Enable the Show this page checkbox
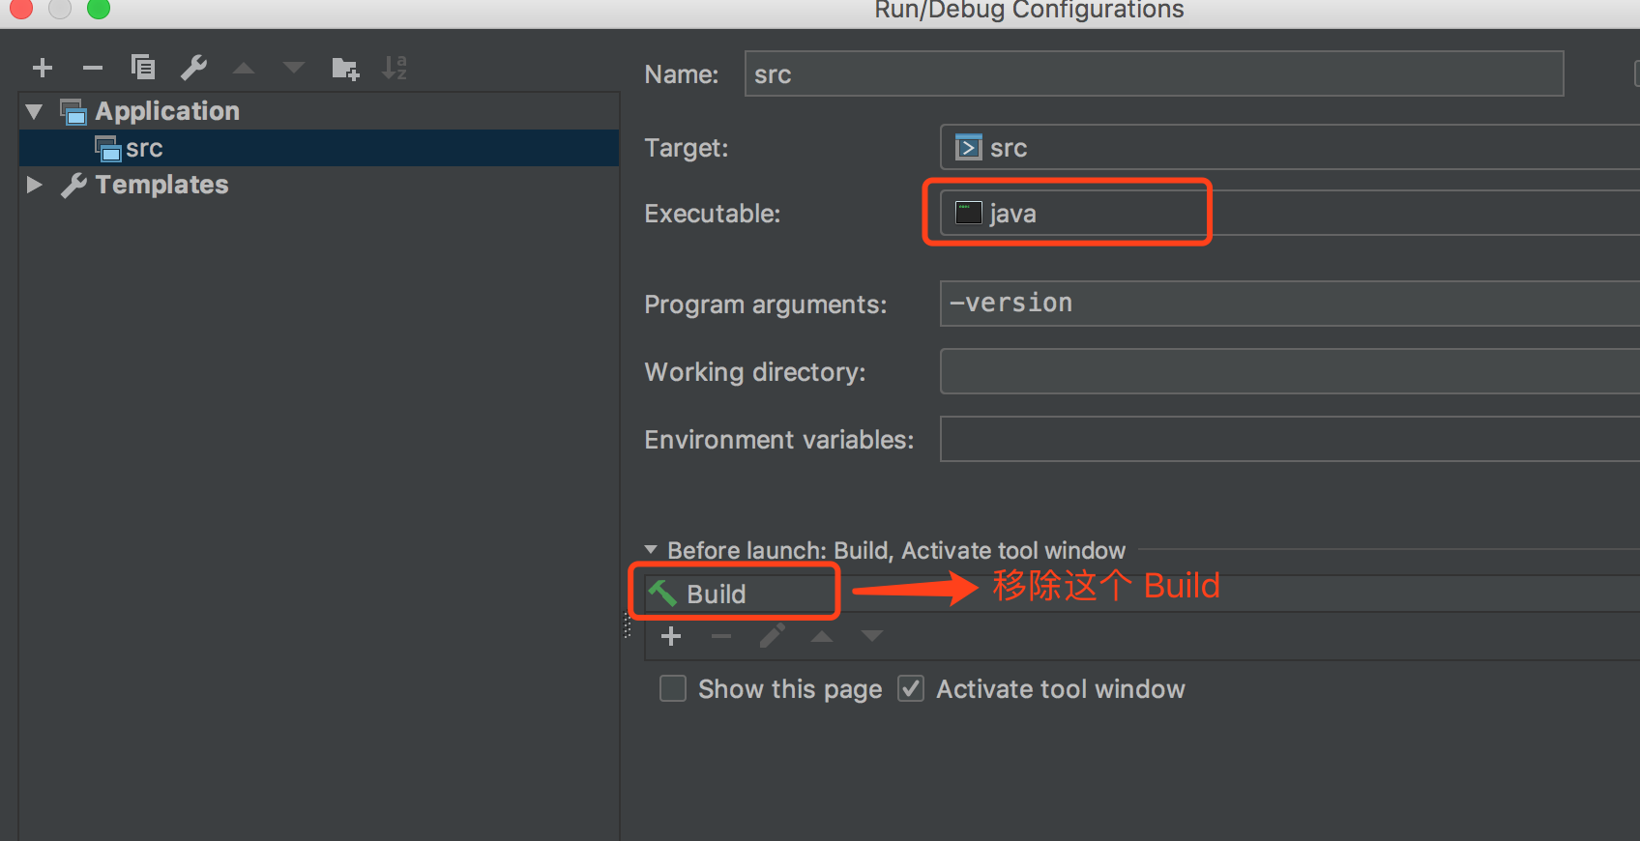 pyautogui.click(x=673, y=688)
